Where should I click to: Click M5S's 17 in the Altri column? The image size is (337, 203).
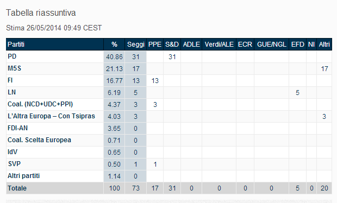click(324, 69)
